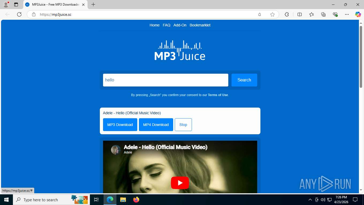
Task: Play the YouTube video
Action: 180,183
